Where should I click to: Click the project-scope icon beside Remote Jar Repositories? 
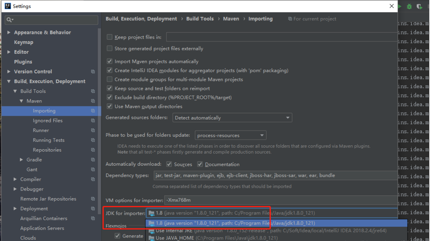tap(93, 199)
